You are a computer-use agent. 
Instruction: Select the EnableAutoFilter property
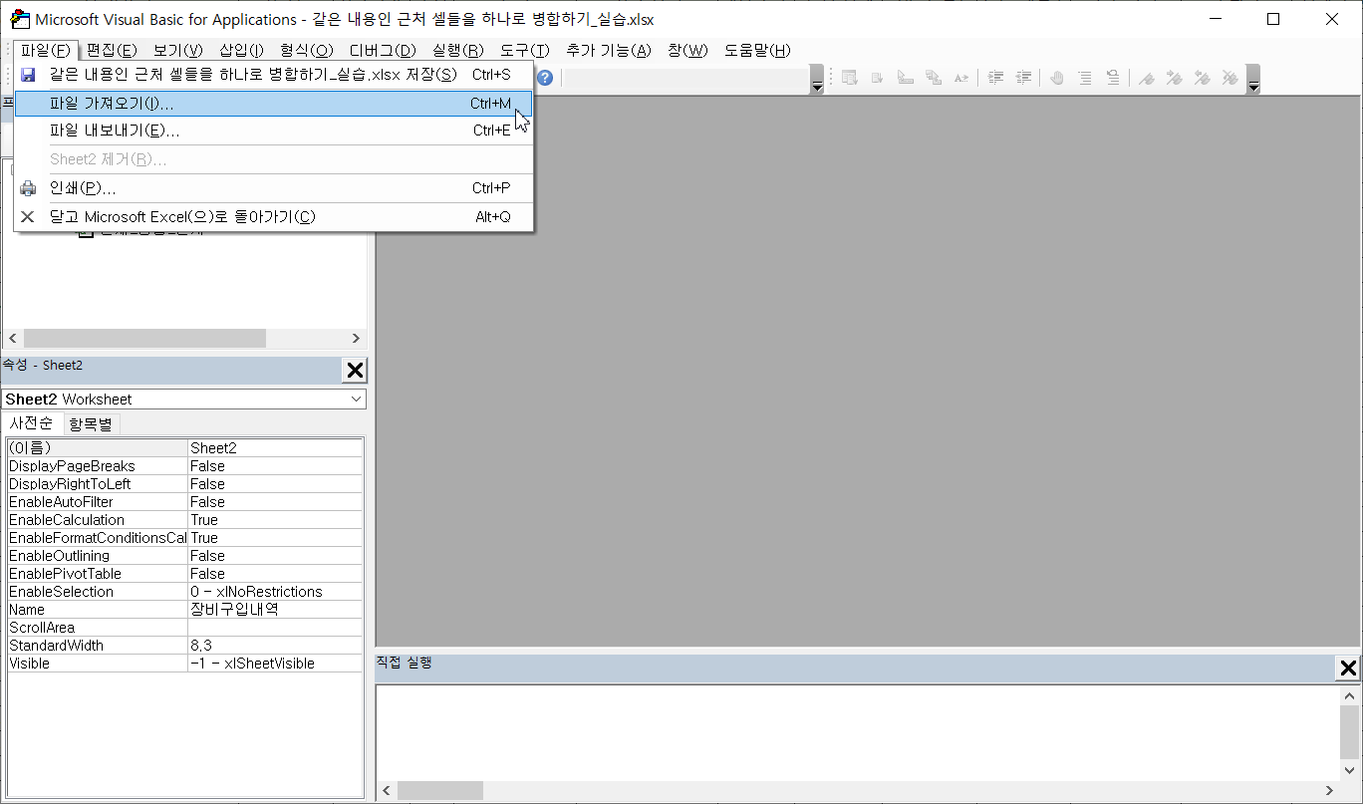(184, 501)
